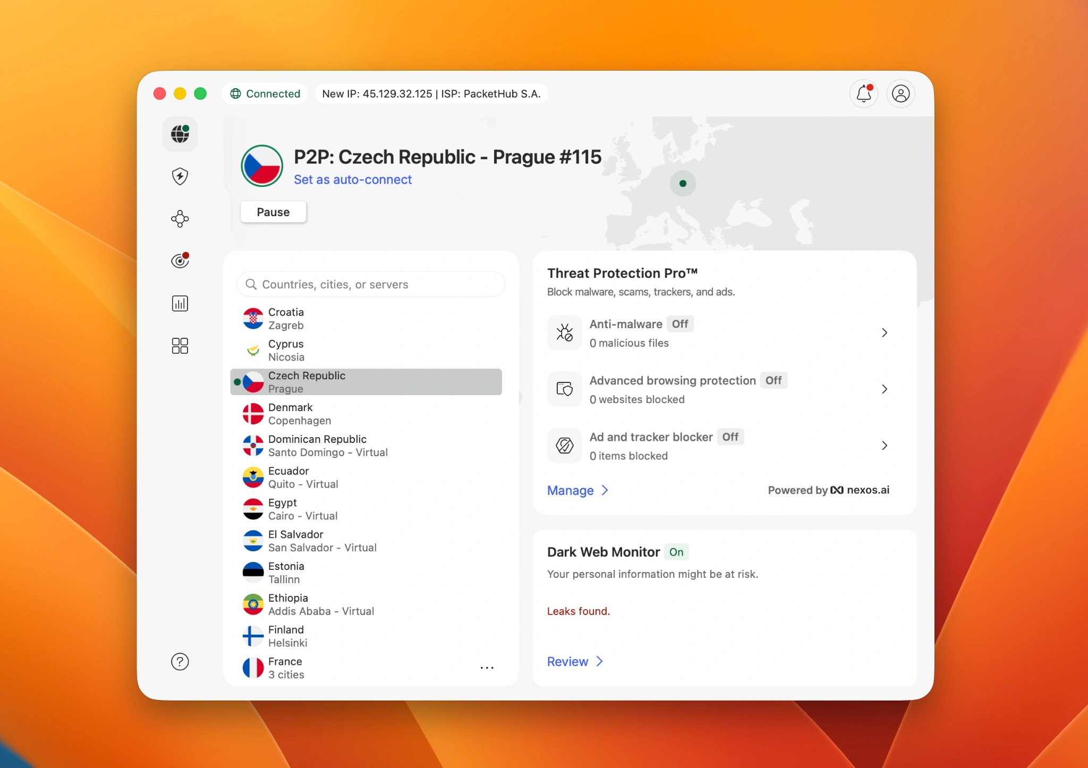Select the Threat Protection shield icon
The image size is (1088, 768).
pyautogui.click(x=180, y=176)
